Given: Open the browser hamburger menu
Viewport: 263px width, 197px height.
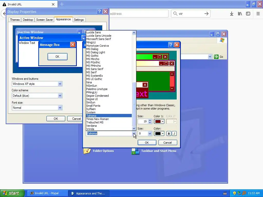Looking at the screenshot, I should pos(258,14).
